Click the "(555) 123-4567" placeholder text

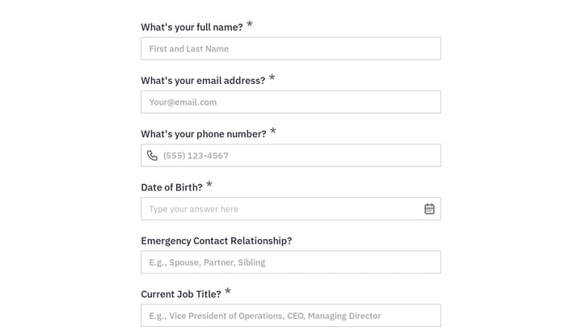pos(196,155)
